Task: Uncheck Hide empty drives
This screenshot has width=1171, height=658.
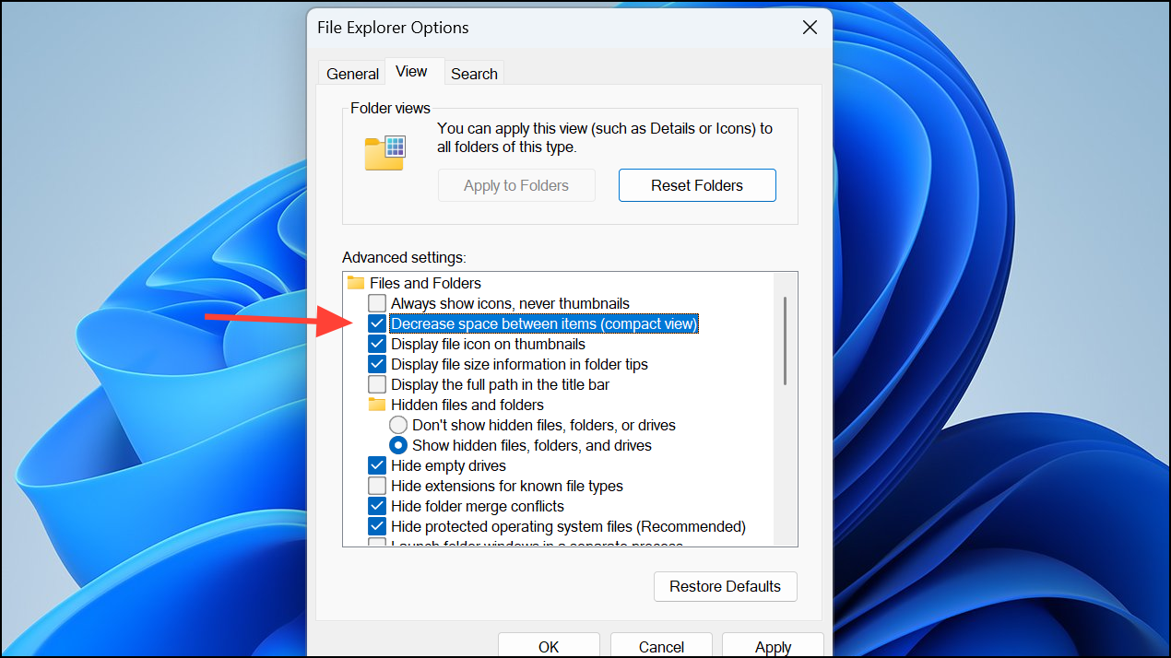Action: point(377,465)
